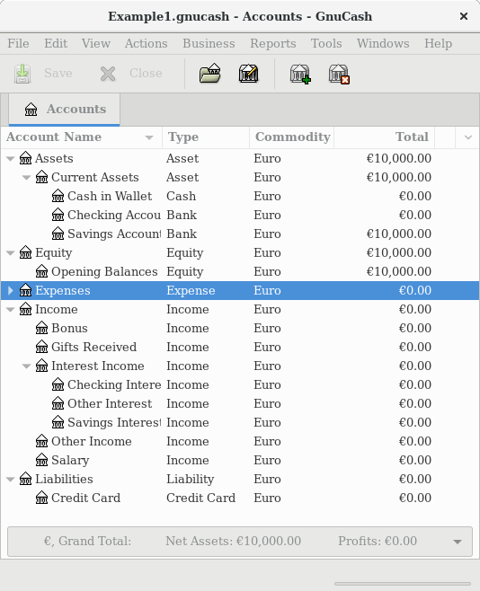
Task: Click the bank icon beside Cash in Wallet
Action: [x=58, y=196]
